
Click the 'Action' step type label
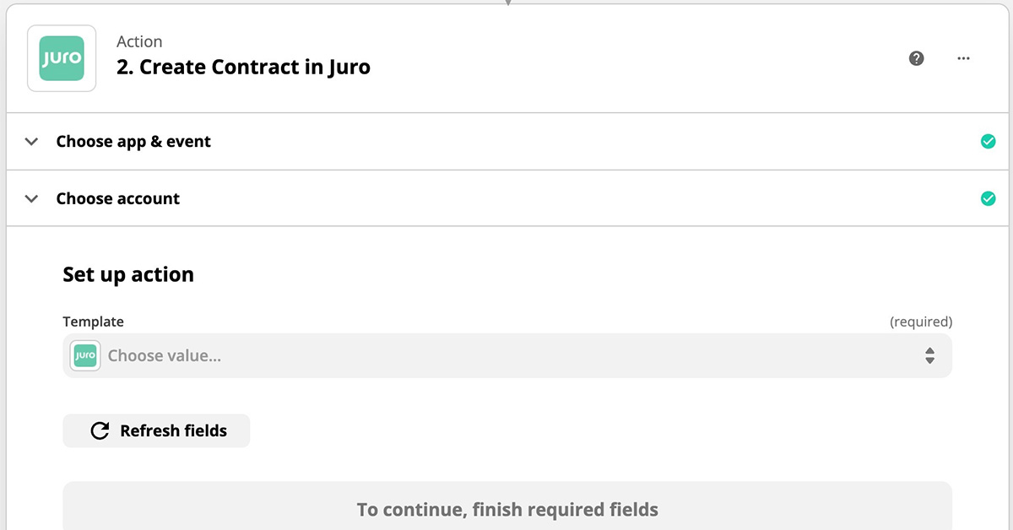coord(139,41)
